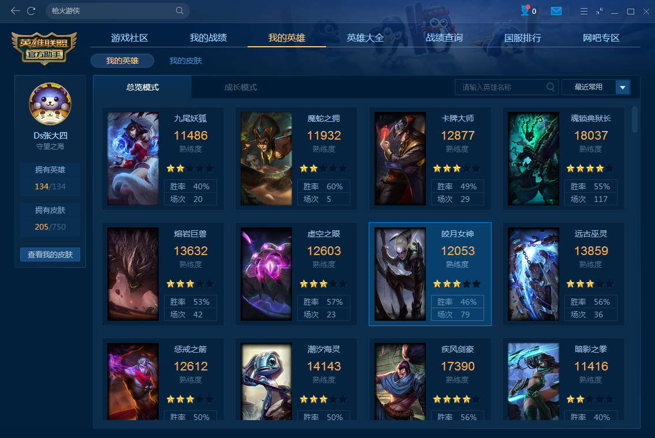
Task: Click the back arrow icon
Action: pyautogui.click(x=16, y=11)
